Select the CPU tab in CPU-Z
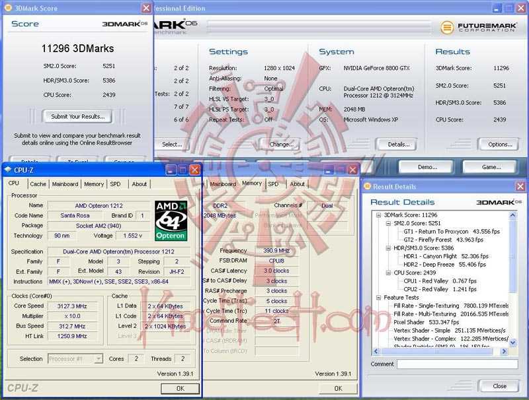This screenshot has height=400, width=529. click(x=14, y=183)
